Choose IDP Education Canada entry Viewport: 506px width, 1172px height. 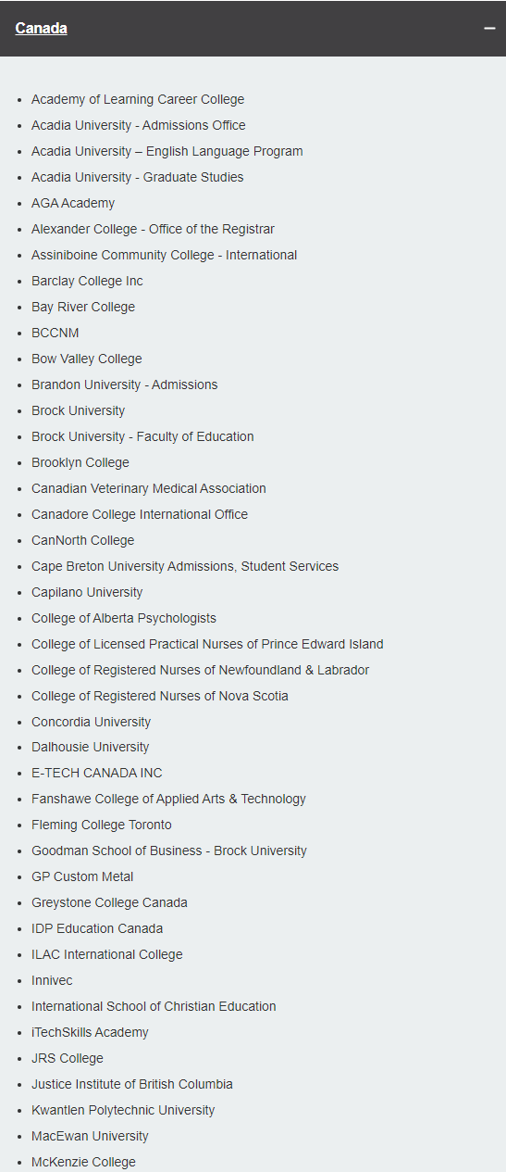click(x=97, y=928)
